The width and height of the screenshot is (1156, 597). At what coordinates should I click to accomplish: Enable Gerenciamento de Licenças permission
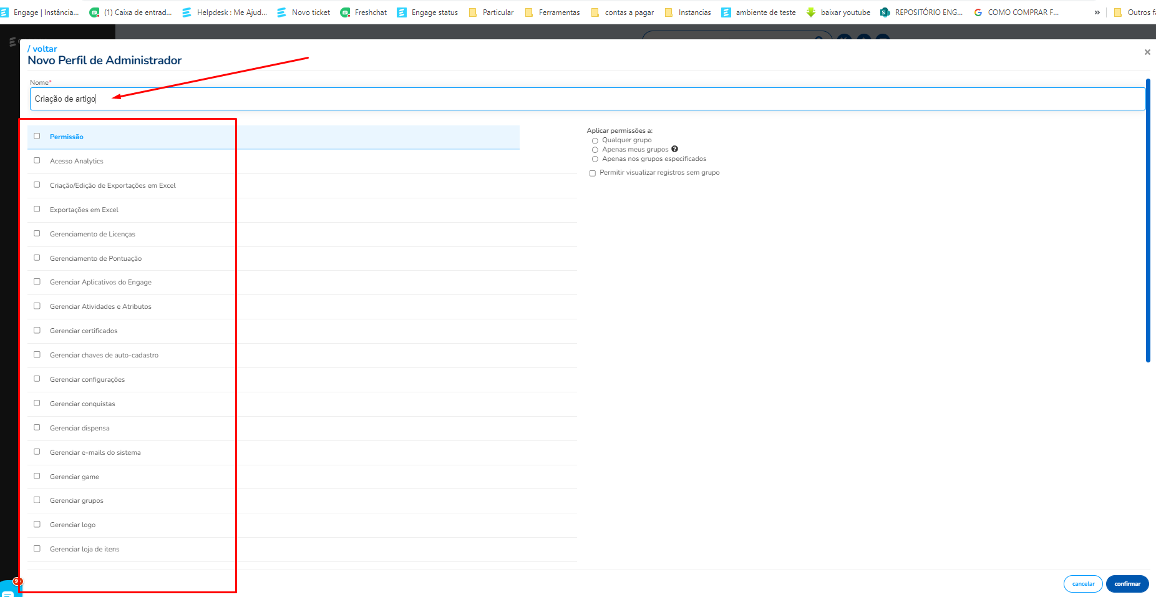point(37,233)
